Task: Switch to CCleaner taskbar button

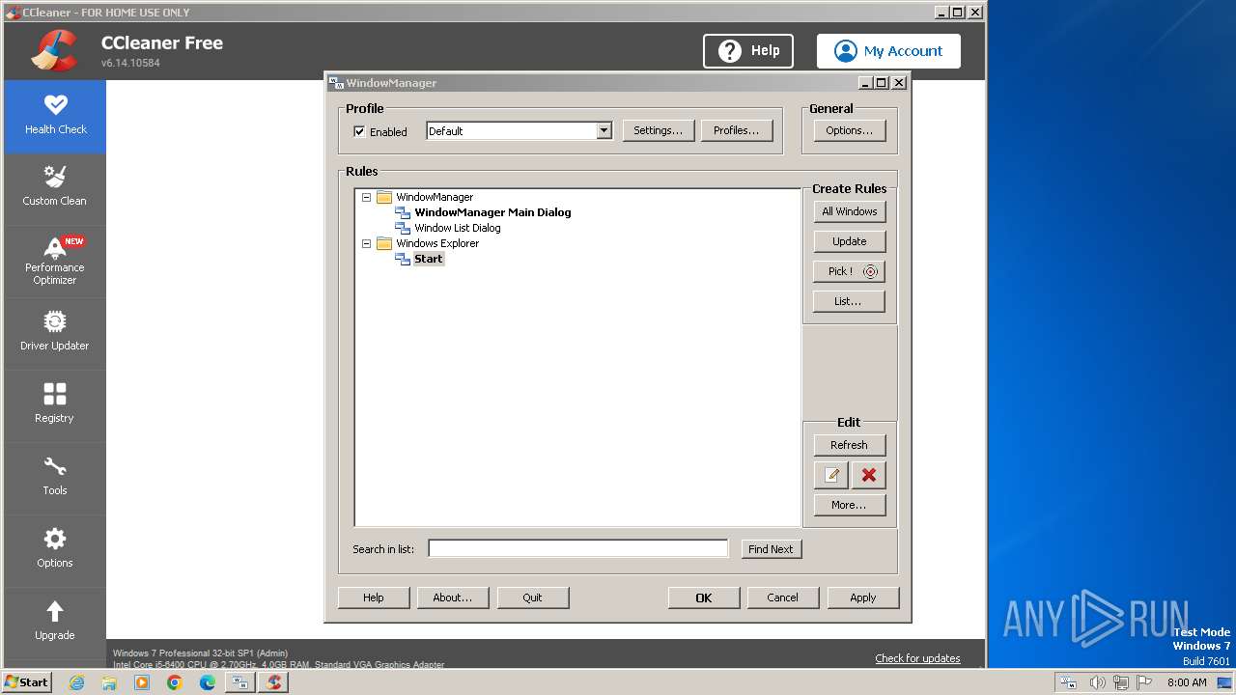Action: [x=274, y=682]
